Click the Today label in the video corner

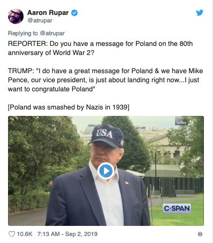[x=181, y=122]
